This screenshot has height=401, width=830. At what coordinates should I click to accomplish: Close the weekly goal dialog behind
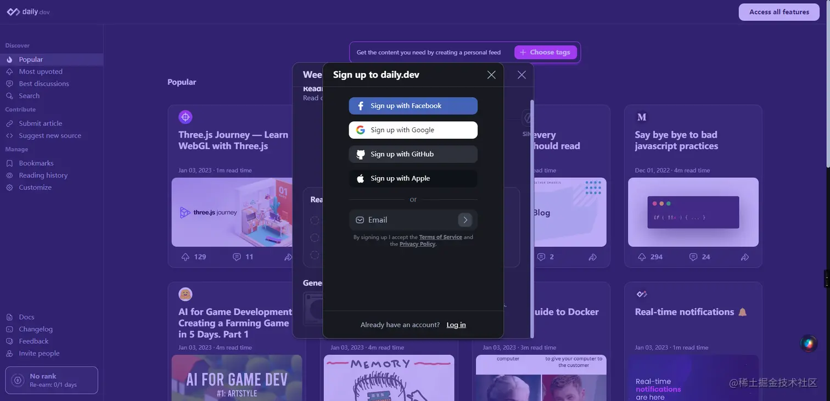click(x=521, y=75)
